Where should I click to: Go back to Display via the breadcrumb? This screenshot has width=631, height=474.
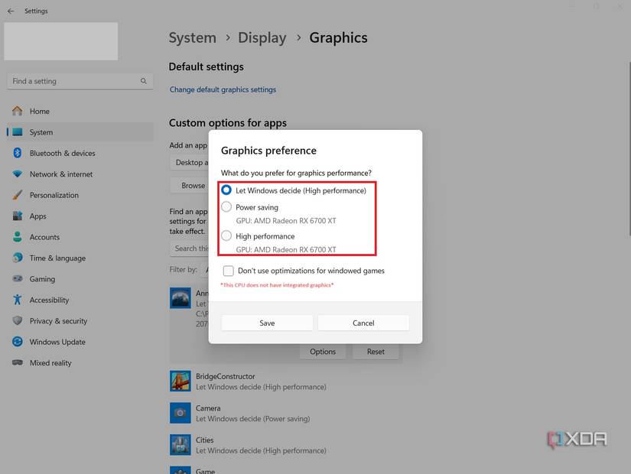[262, 37]
